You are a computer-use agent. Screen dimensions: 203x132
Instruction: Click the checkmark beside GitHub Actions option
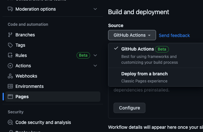pyautogui.click(x=116, y=48)
